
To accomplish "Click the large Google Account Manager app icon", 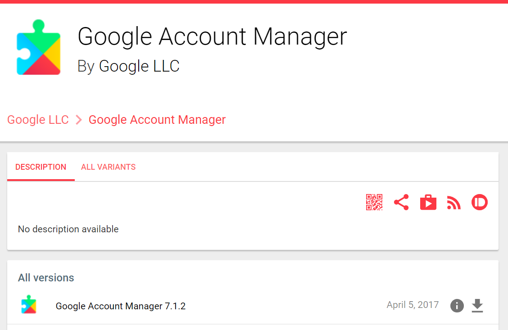I will tap(39, 47).
